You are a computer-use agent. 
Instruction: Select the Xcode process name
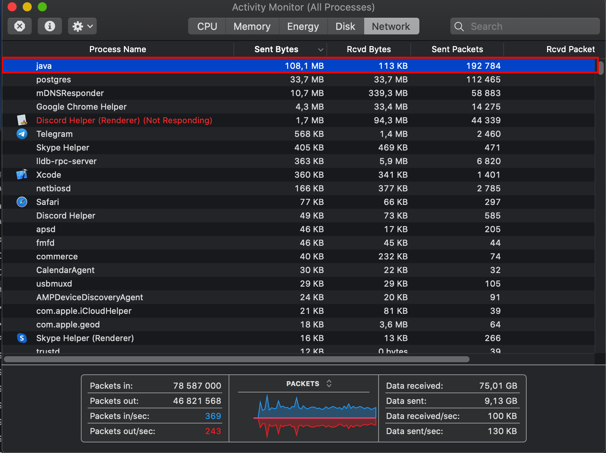[49, 175]
